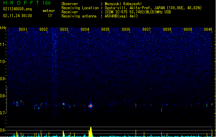This screenshot has height=137, width=216.
Task: Click the 1.1 kHz axis label
Action: pyautogui.click(x=3, y=45)
